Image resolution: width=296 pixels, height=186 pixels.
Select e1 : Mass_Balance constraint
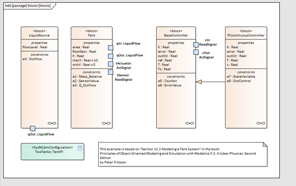tap(87, 77)
